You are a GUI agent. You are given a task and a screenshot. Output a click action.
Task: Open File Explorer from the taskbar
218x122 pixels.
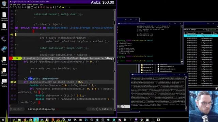click(19, 120)
